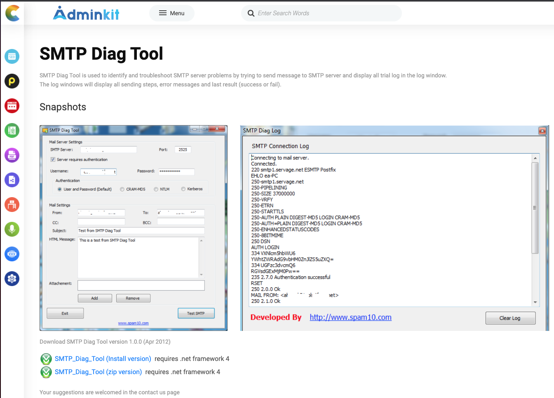The image size is (554, 398).
Task: Open the SMTP Diag Log snapshot
Action: [394, 228]
